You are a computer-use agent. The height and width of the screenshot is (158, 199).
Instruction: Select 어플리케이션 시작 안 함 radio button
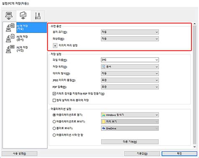click(x=54, y=135)
